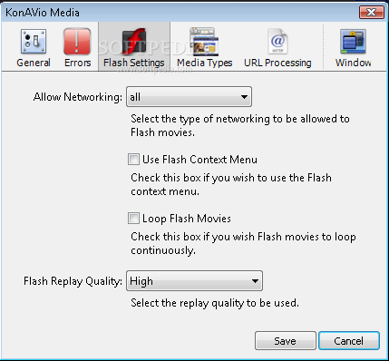Click the 'Select the replay quality to be used.' text
Viewport: 389px width, 361px height.
[215, 303]
